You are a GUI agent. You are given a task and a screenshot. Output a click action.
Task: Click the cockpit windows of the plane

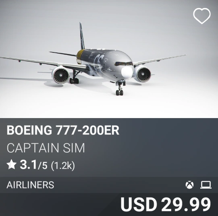pos(124,64)
